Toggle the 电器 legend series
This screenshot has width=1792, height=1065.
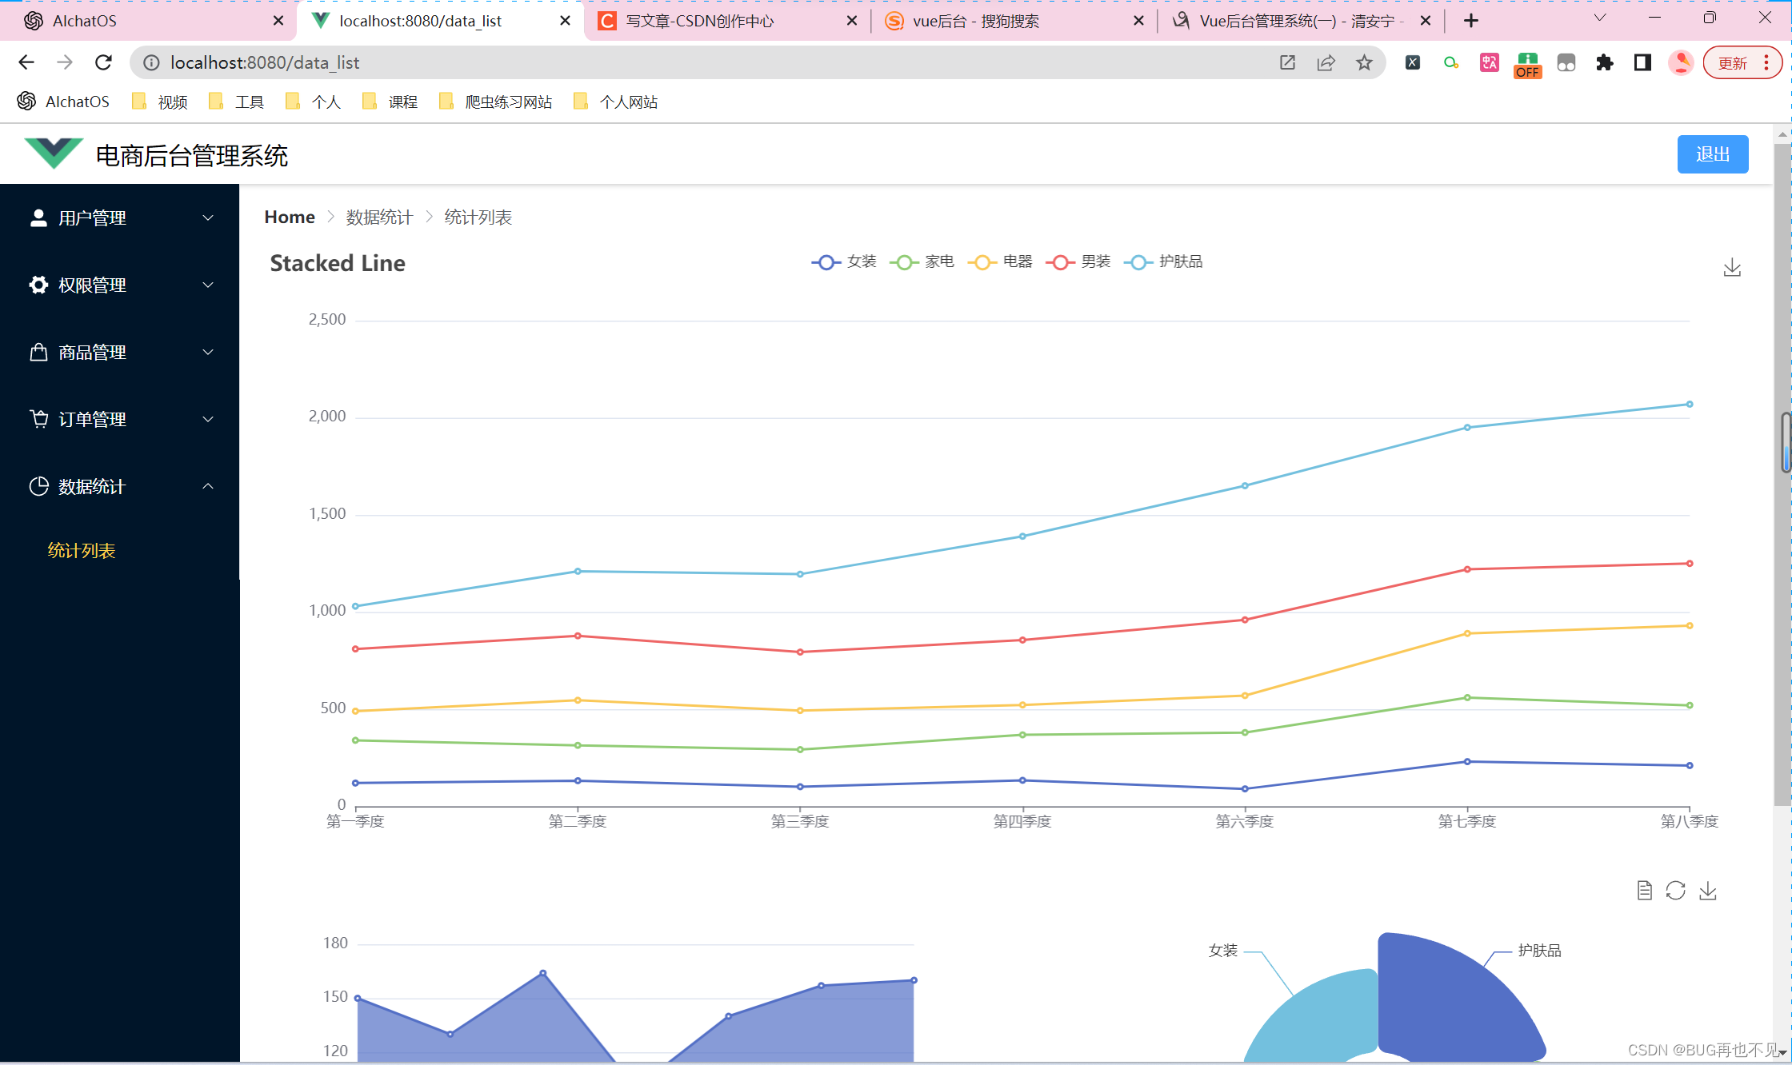(1000, 261)
